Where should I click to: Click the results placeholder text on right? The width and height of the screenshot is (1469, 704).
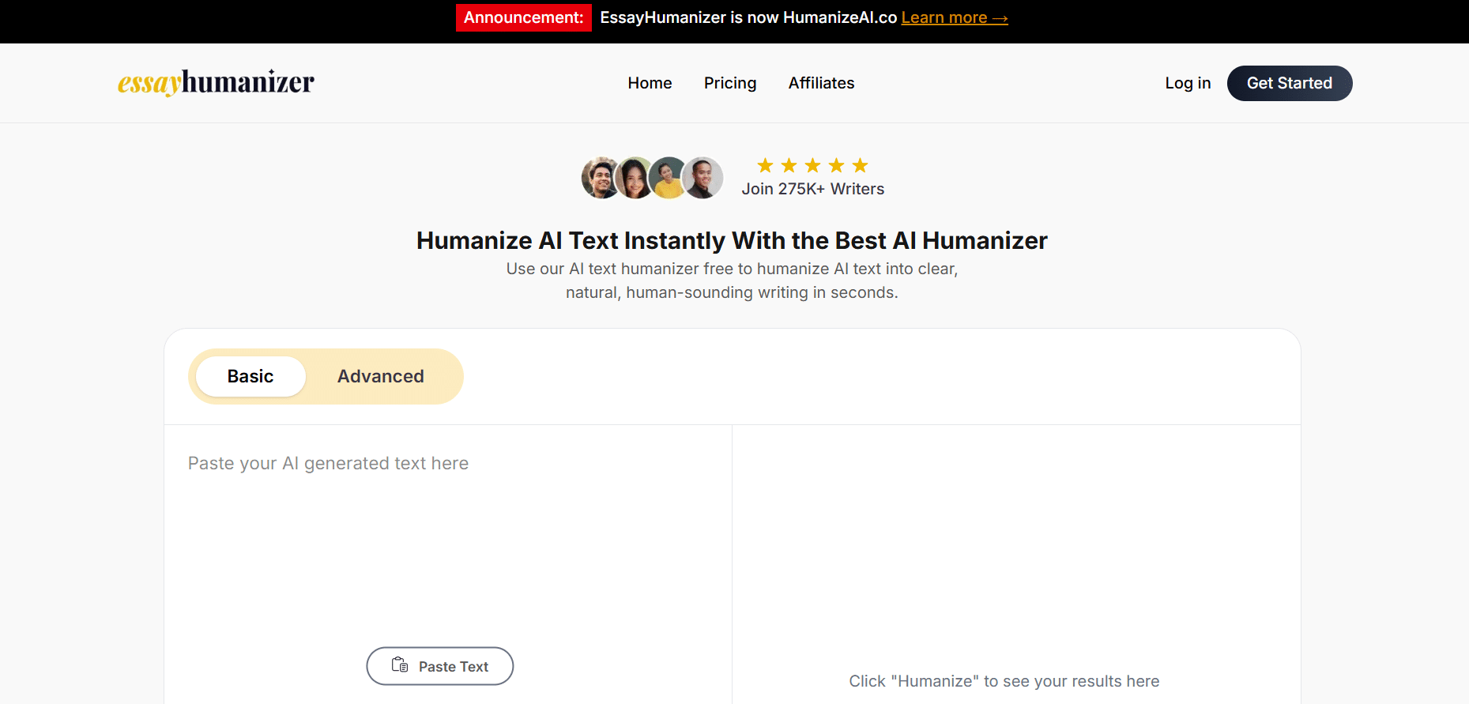tap(1004, 681)
